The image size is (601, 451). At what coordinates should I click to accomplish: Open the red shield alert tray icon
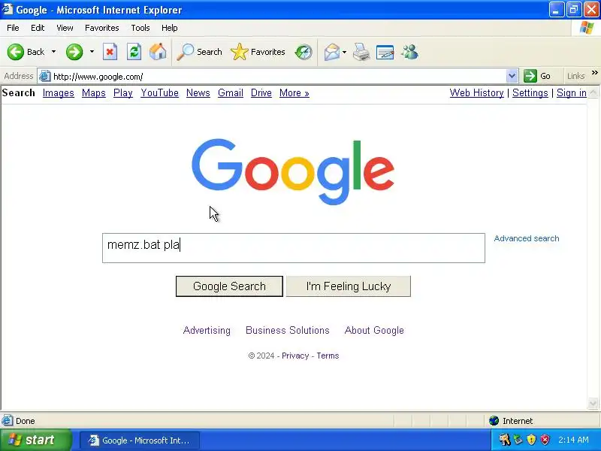[545, 440]
